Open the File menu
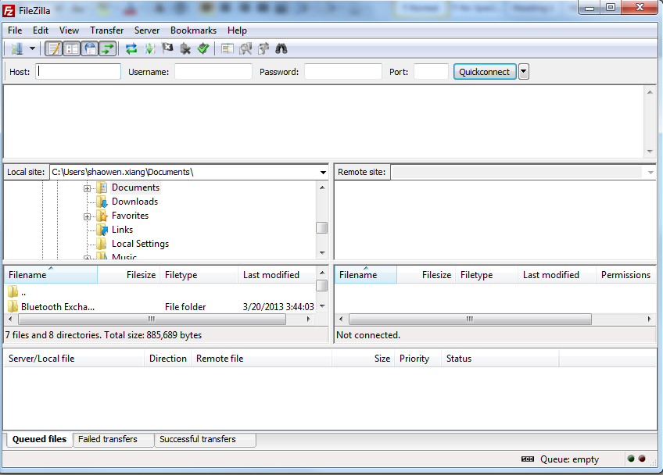Screen dimensions: 663x475 15,30
